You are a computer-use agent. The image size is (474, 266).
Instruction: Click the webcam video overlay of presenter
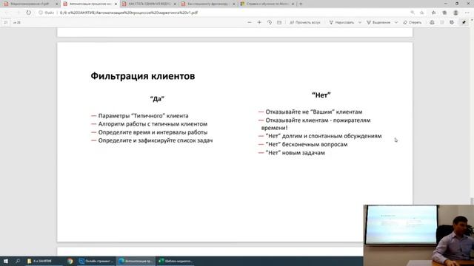[418, 235]
